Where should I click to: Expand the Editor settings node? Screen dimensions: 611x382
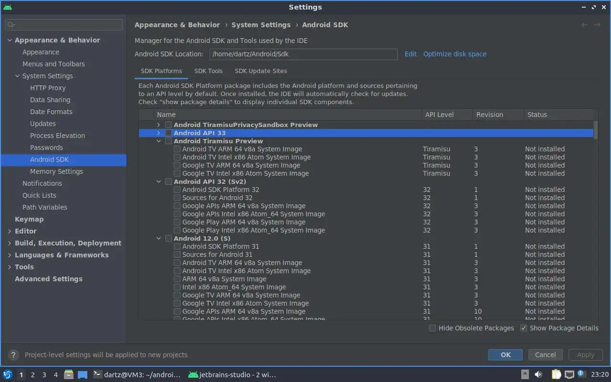tap(10, 232)
